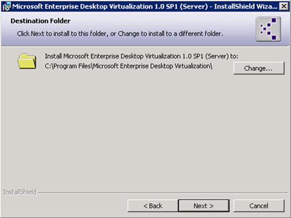The image size is (291, 218).
Task: Click the yellow destination folder icon
Action: click(27, 61)
